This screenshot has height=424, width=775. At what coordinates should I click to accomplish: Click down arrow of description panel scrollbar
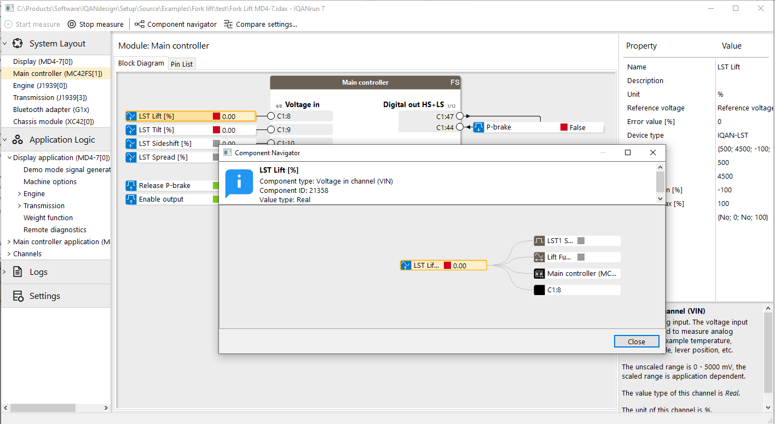(x=768, y=407)
